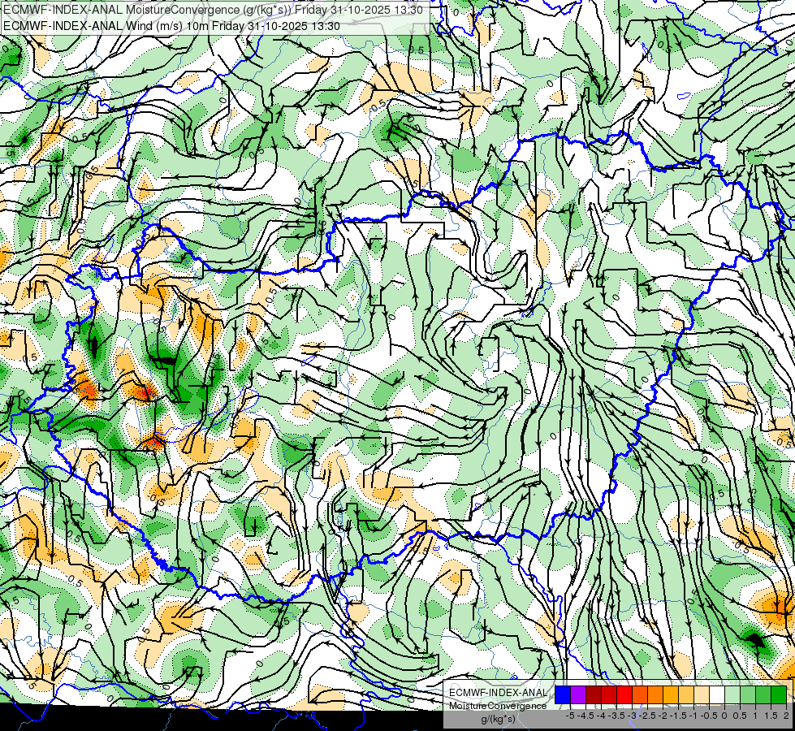Click the '-1.5' legend tick label
Image resolution: width=795 pixels, height=731 pixels.
click(x=678, y=716)
